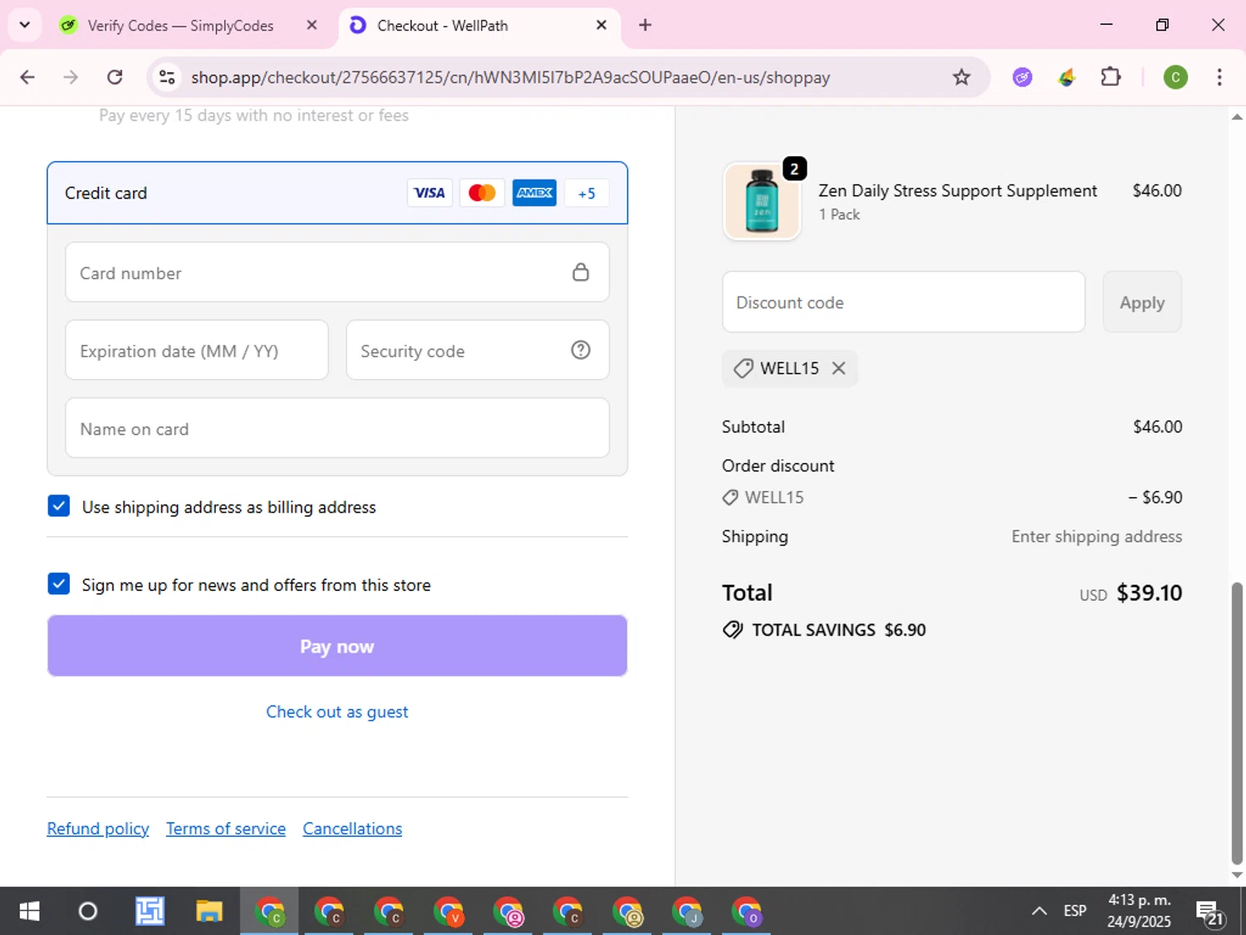Viewport: 1246px width, 935px height.
Task: Click the Visa card logo
Action: click(x=429, y=193)
